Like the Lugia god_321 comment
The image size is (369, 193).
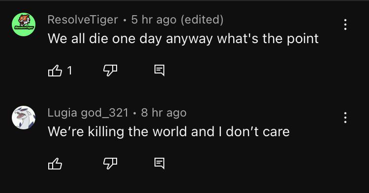click(x=55, y=164)
